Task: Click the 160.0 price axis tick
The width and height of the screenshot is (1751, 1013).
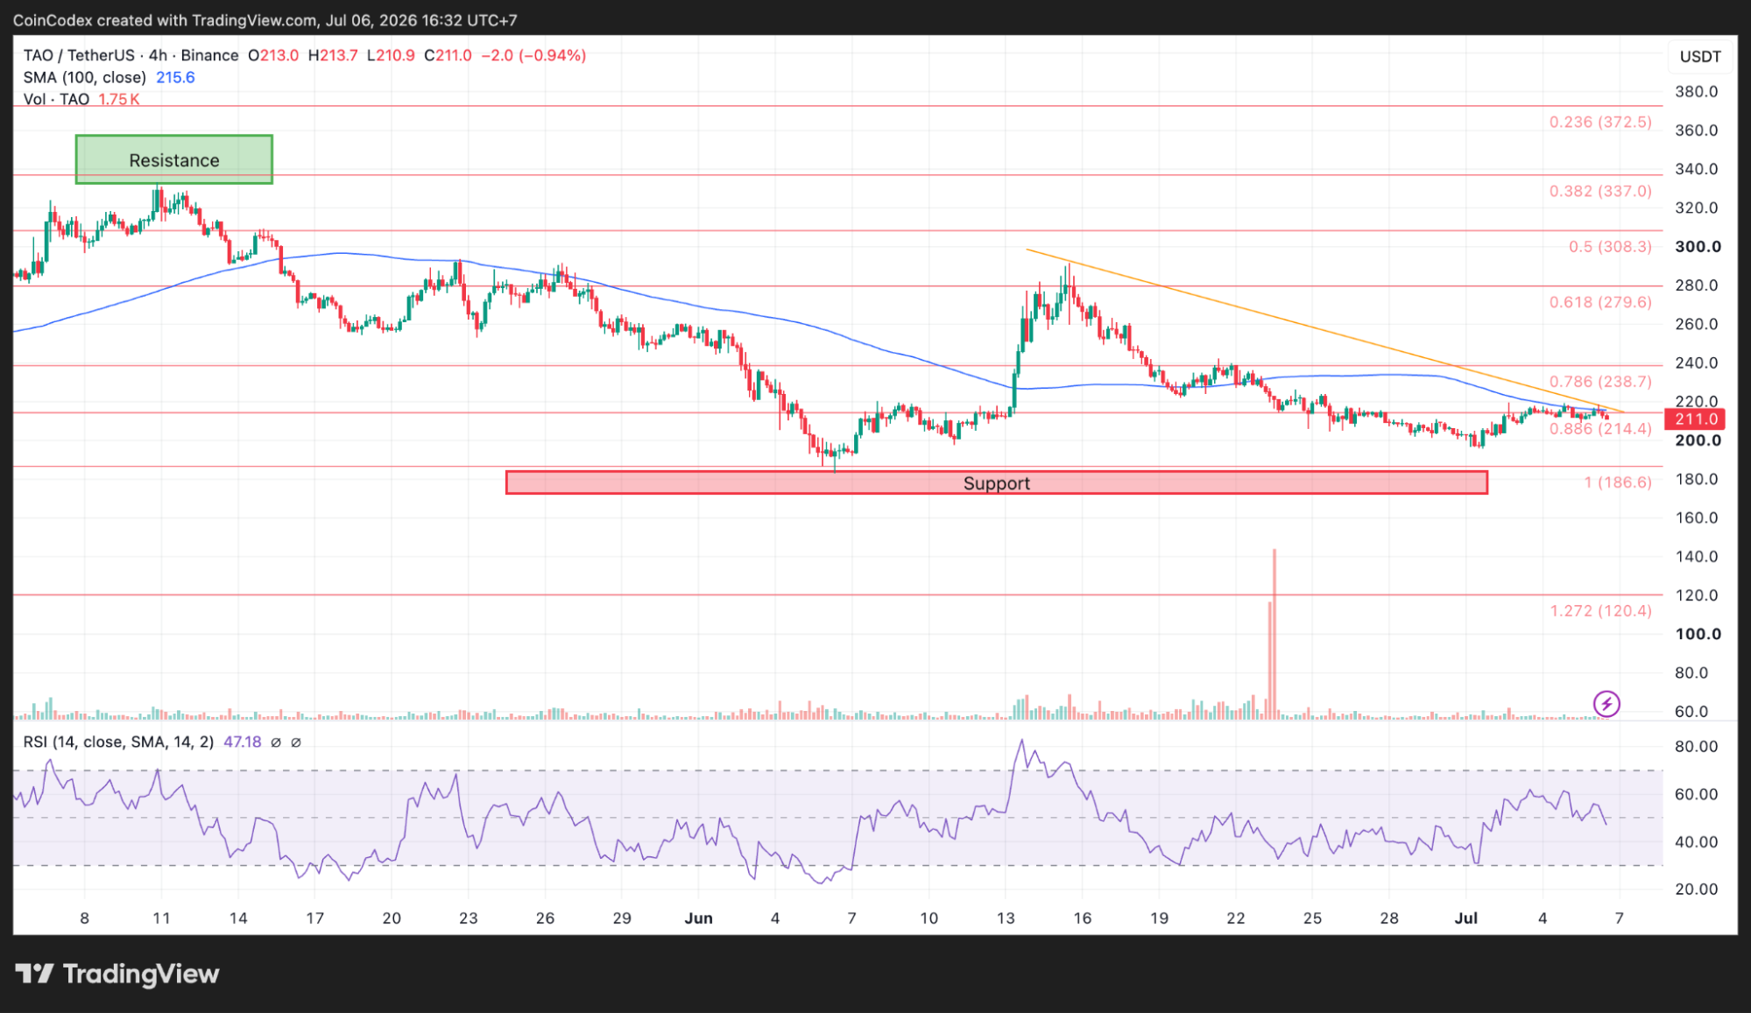Action: click(x=1697, y=517)
